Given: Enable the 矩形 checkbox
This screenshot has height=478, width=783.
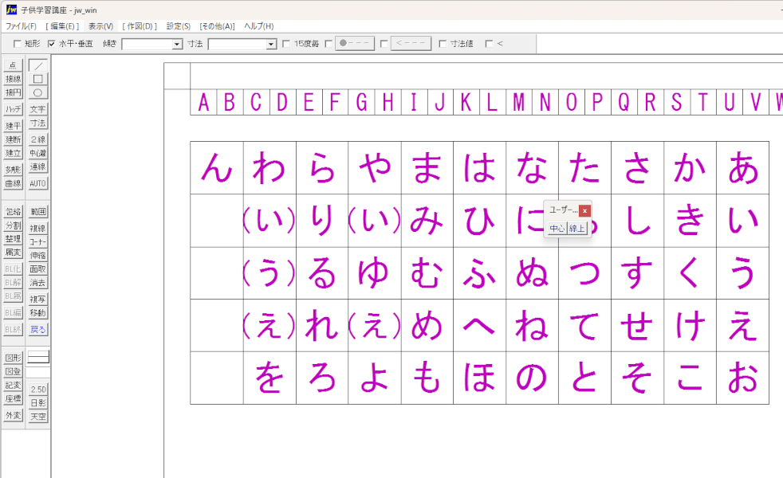Looking at the screenshot, I should 18,44.
